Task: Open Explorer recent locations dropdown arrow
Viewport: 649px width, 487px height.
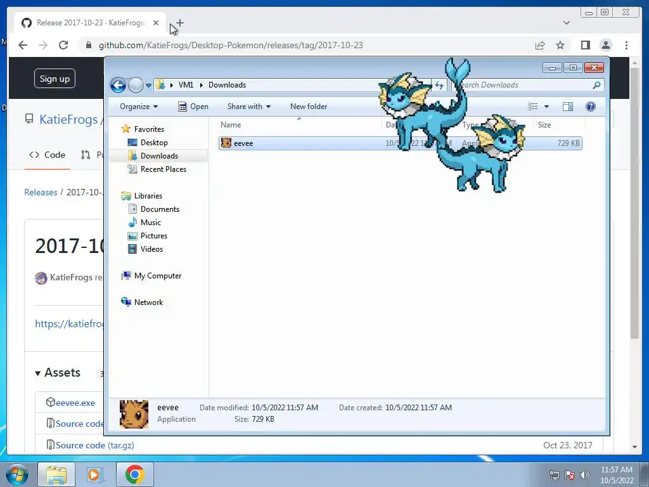Action: tap(148, 86)
